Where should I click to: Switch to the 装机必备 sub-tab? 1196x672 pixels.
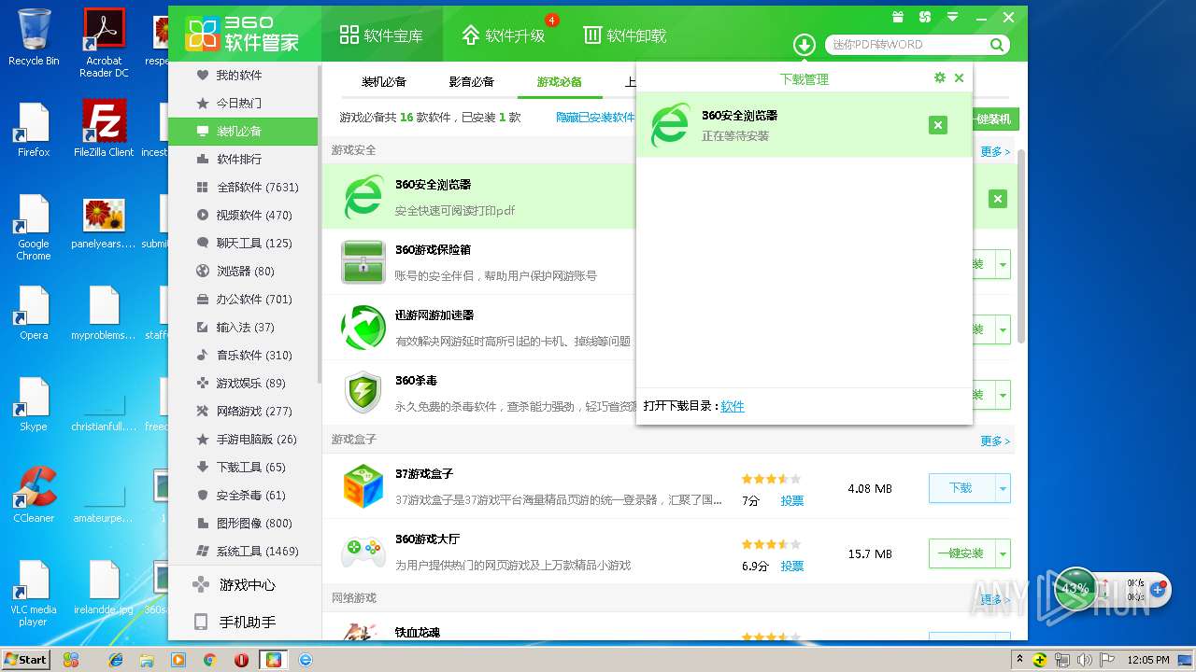(x=384, y=82)
